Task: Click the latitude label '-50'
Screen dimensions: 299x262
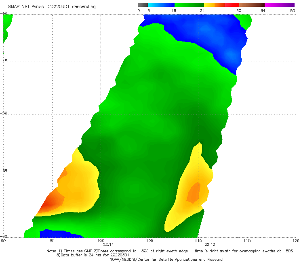Action: [4, 113]
